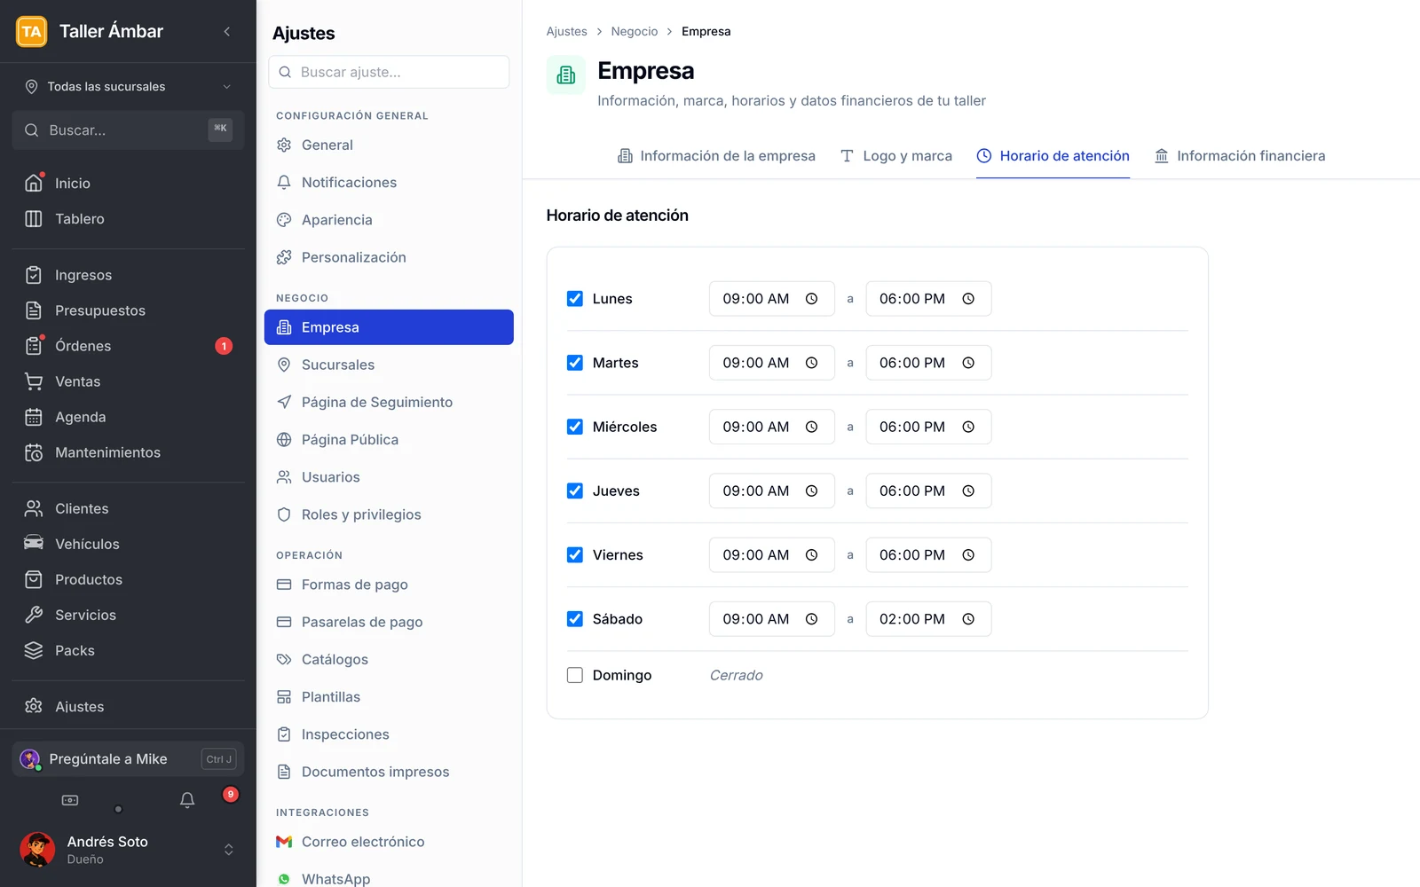Open Vehículos in the sidebar

(x=129, y=544)
